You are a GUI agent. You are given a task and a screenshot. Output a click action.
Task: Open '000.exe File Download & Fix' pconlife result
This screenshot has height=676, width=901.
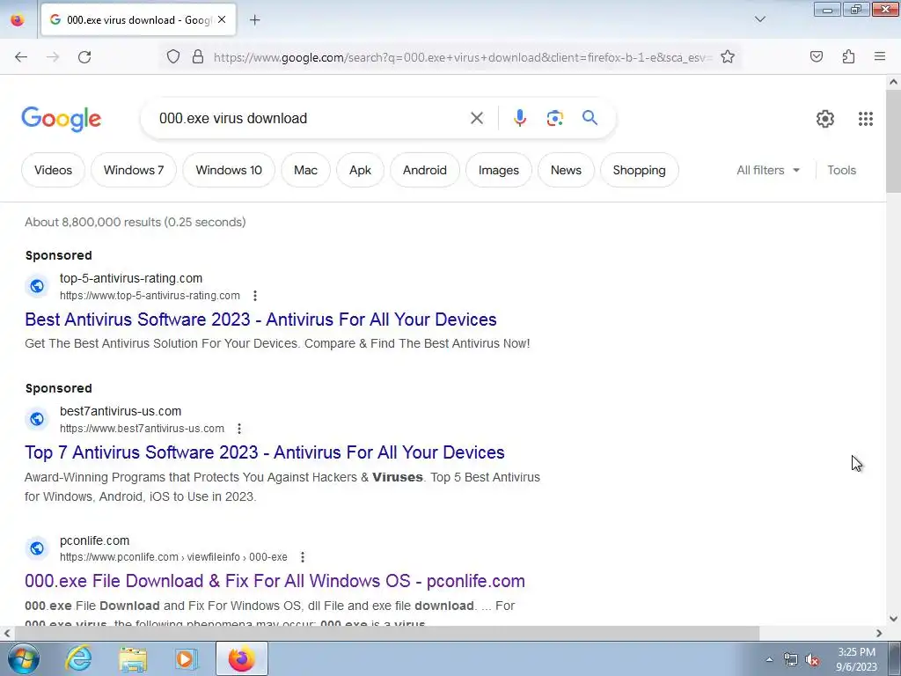pos(275,581)
